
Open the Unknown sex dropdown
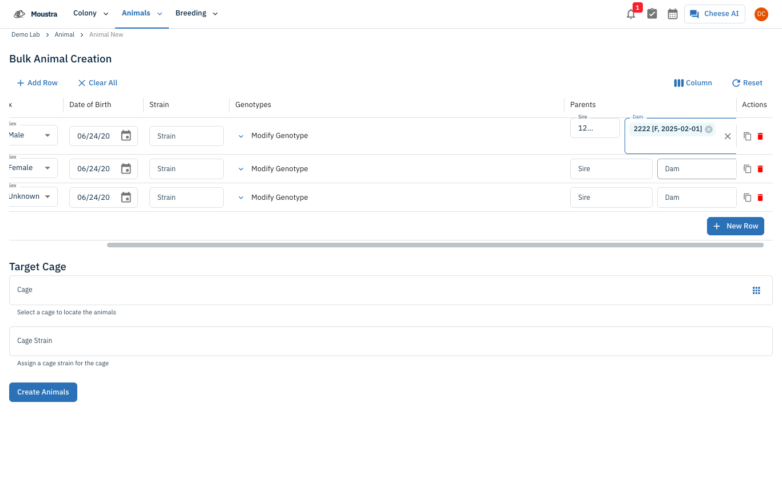click(33, 196)
